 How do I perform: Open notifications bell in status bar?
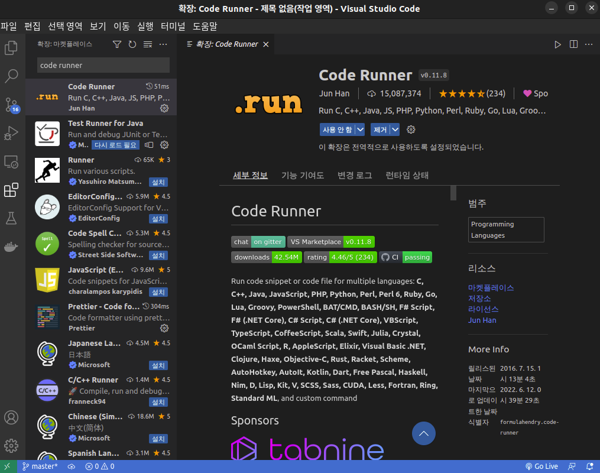pyautogui.click(x=590, y=466)
